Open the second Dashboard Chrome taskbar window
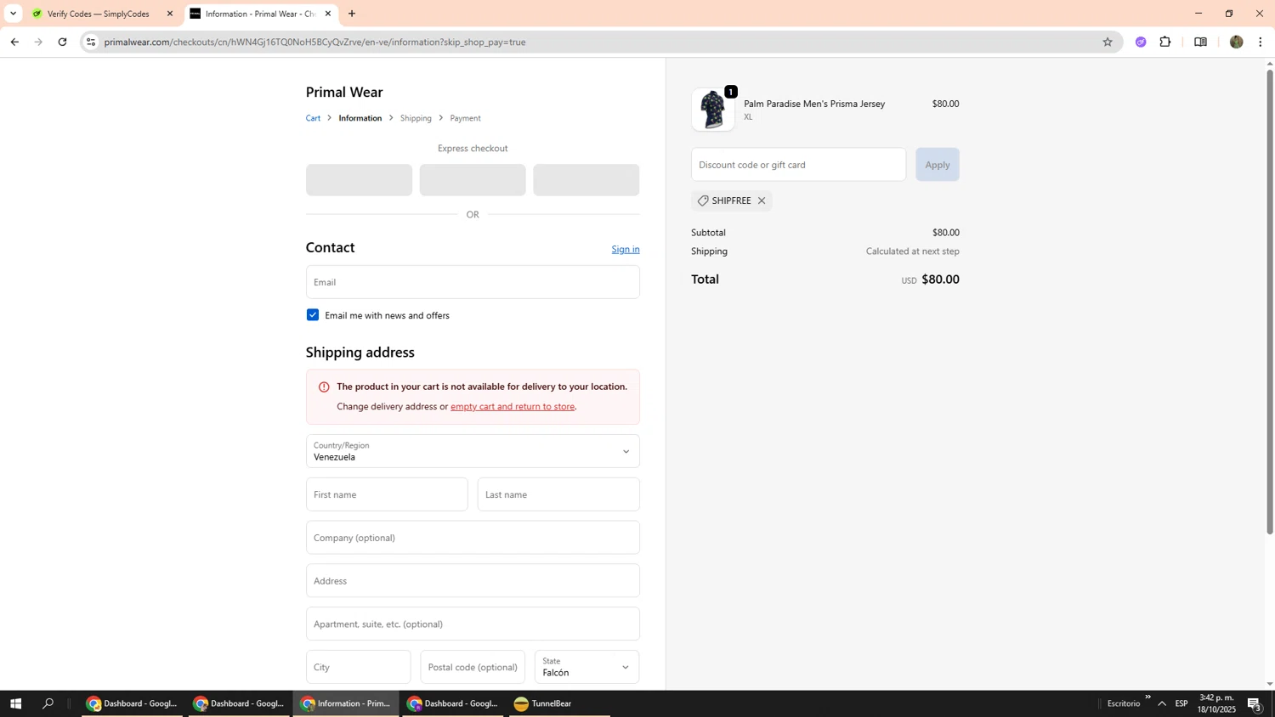Screen dimensions: 1275x717 [239, 703]
